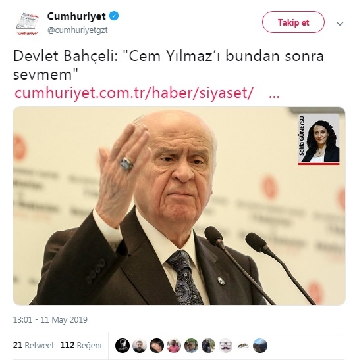
Task: Open the Cumhuriyet display name
Action: pyautogui.click(x=76, y=16)
